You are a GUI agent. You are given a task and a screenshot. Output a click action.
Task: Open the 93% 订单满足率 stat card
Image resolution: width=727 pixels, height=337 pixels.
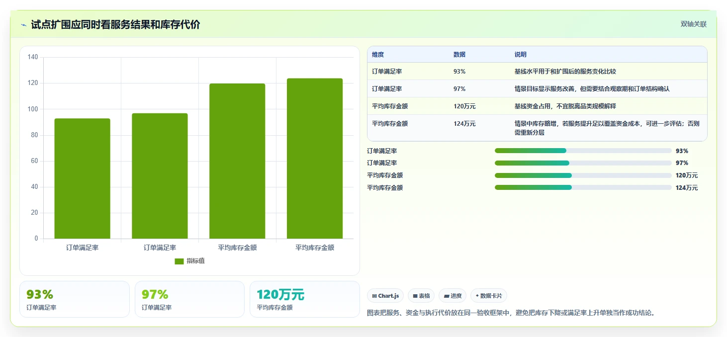point(75,299)
